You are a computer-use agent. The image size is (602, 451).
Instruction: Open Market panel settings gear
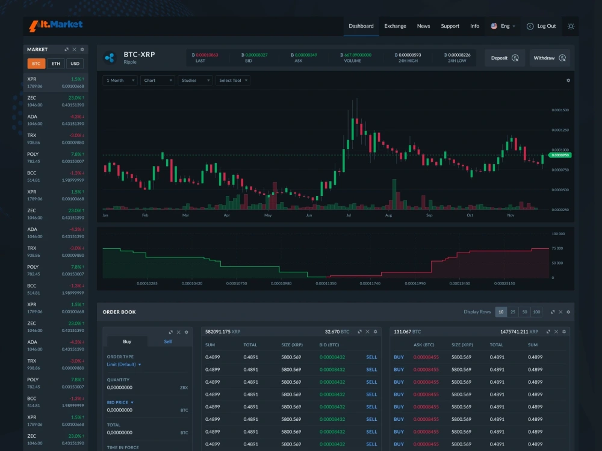click(82, 49)
